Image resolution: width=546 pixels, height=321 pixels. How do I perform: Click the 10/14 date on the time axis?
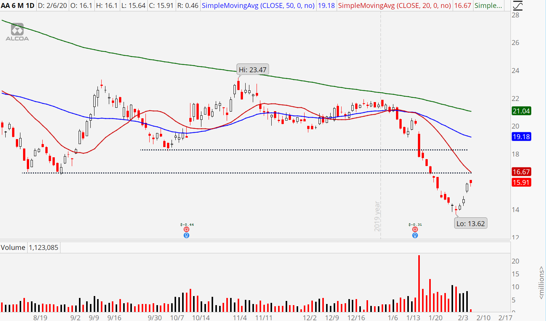pyautogui.click(x=201, y=318)
